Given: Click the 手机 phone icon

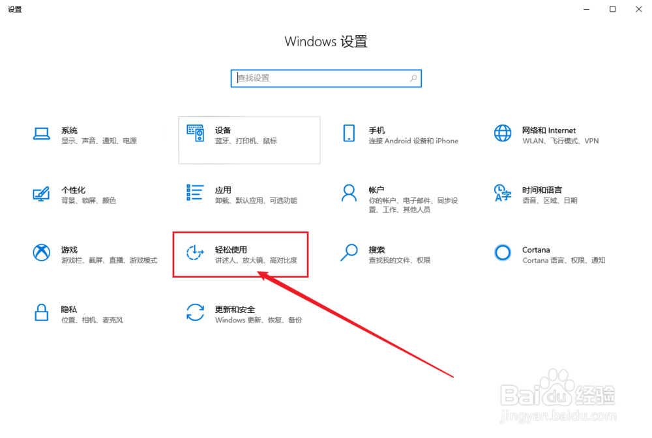Looking at the screenshot, I should 349,133.
